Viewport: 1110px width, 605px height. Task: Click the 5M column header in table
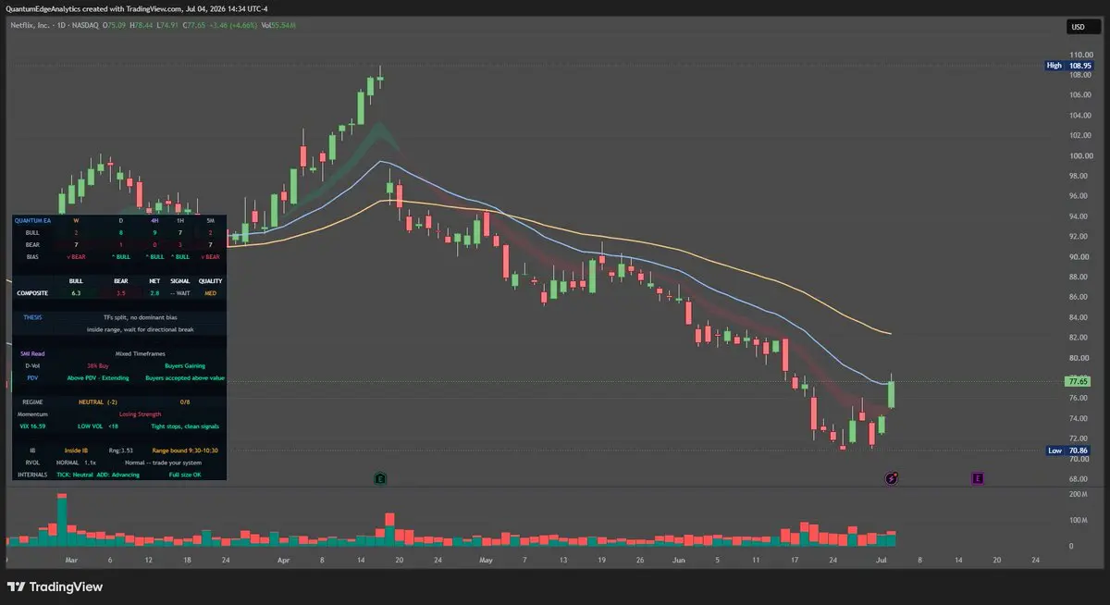click(210, 220)
